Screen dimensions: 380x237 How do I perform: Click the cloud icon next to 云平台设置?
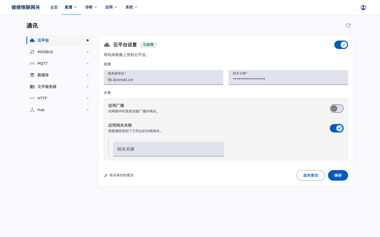pyautogui.click(x=107, y=45)
